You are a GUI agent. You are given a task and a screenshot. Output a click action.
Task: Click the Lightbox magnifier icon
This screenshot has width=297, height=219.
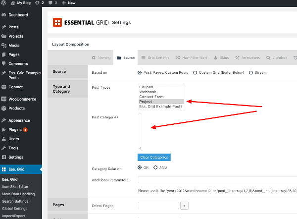coord(268,57)
